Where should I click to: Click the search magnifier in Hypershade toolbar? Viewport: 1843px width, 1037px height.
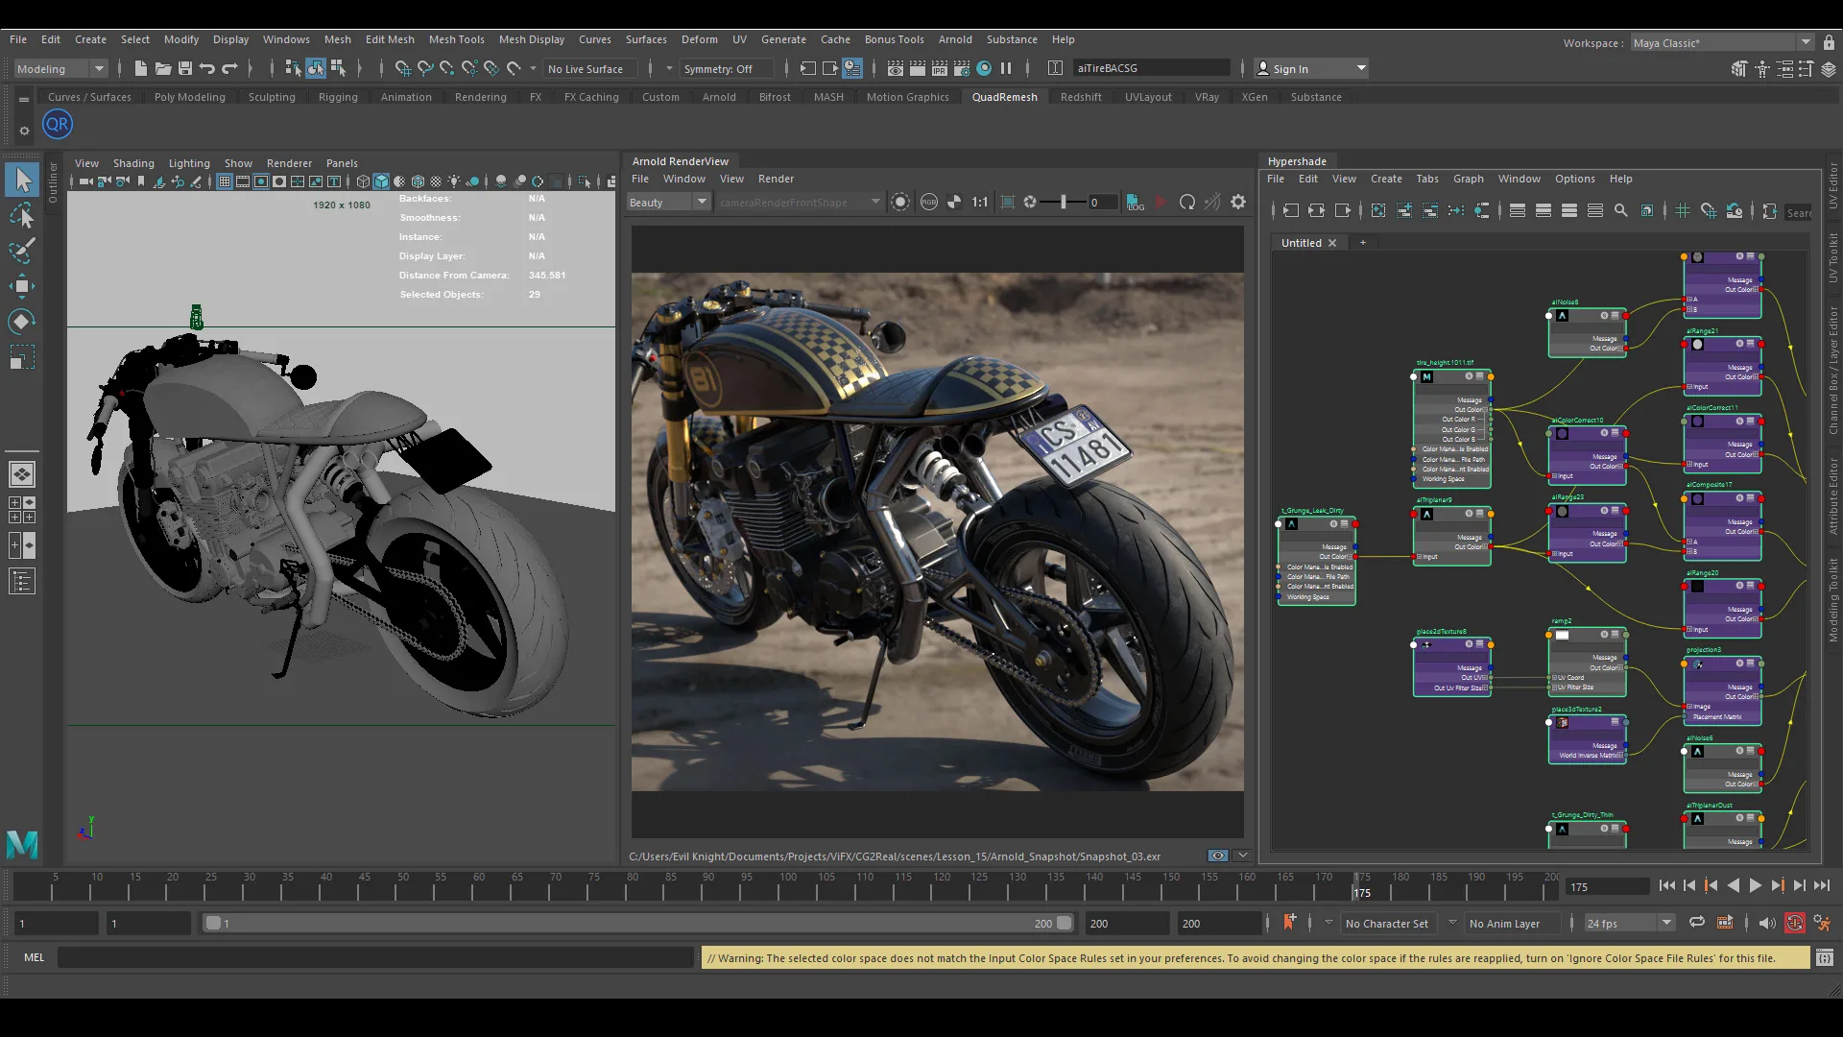pos(1621,209)
